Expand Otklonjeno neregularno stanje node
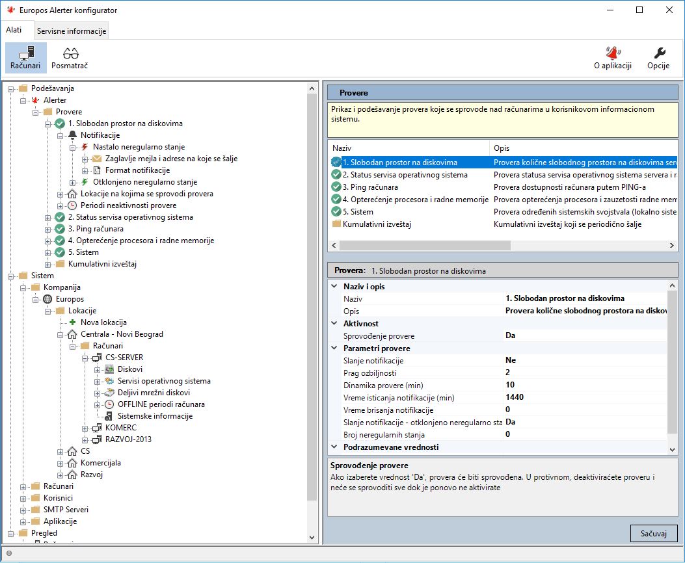This screenshot has width=685, height=563. click(x=72, y=183)
